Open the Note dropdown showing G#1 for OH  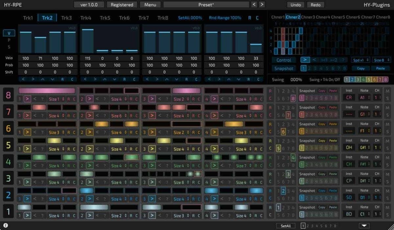tap(364, 147)
